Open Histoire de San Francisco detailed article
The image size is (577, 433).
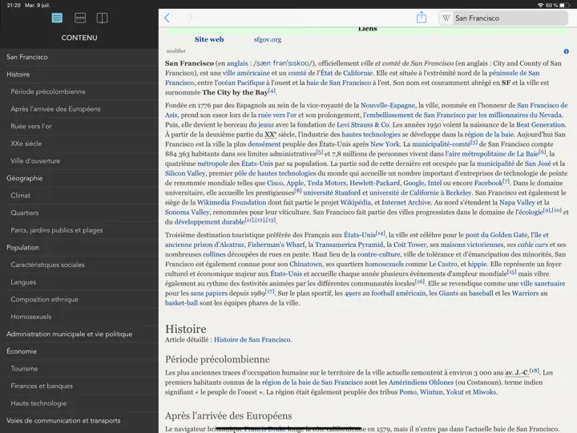(252, 340)
